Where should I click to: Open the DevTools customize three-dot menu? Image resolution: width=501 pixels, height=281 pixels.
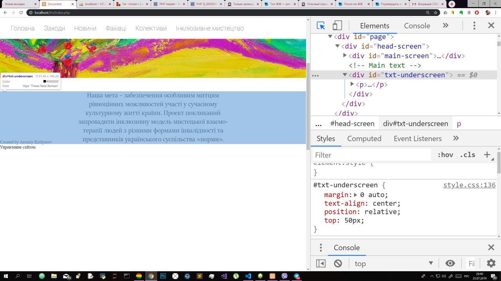point(474,26)
